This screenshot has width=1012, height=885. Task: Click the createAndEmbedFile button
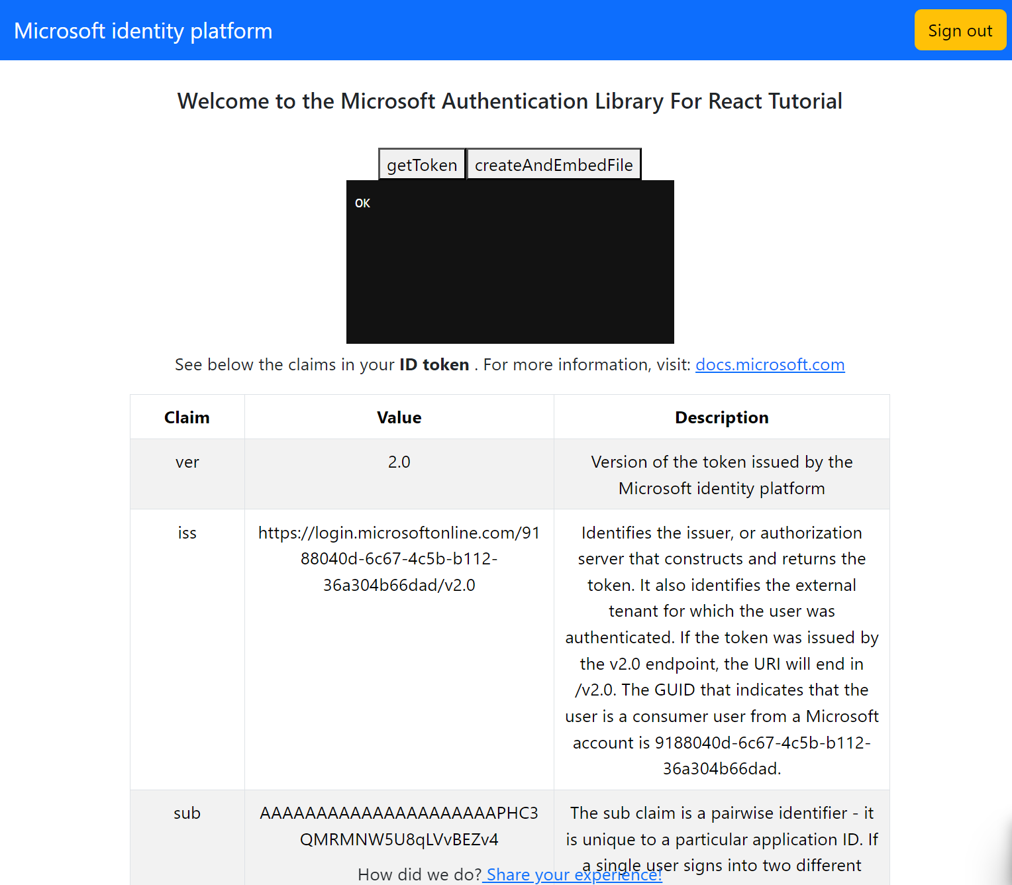click(x=554, y=164)
